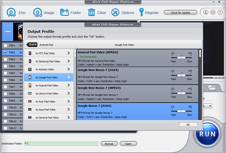
Task: Click the Register key icon
Action: coord(141,12)
